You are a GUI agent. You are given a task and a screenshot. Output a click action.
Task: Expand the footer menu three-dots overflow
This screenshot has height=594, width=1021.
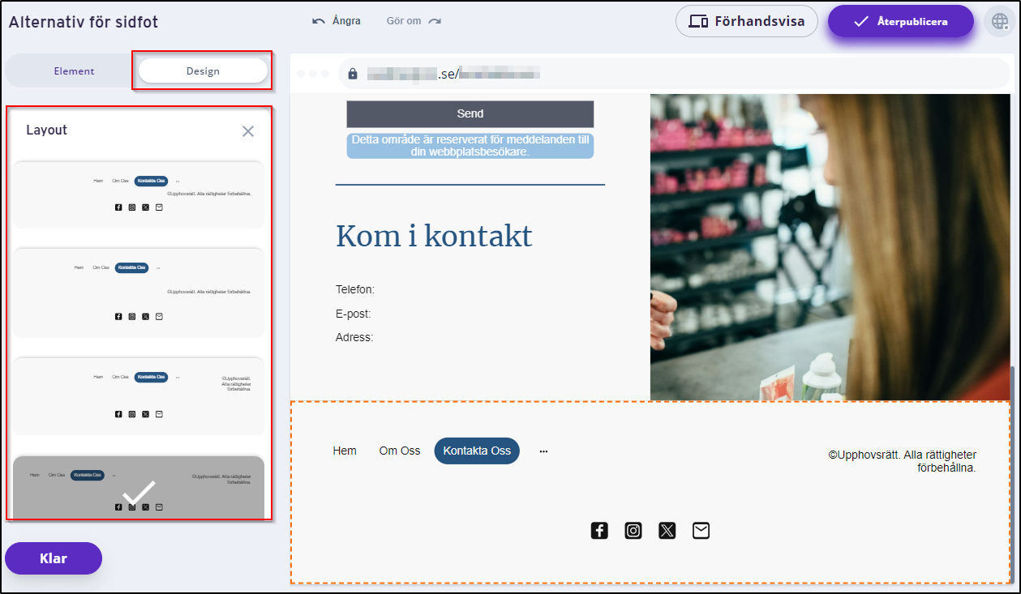pyautogui.click(x=543, y=451)
